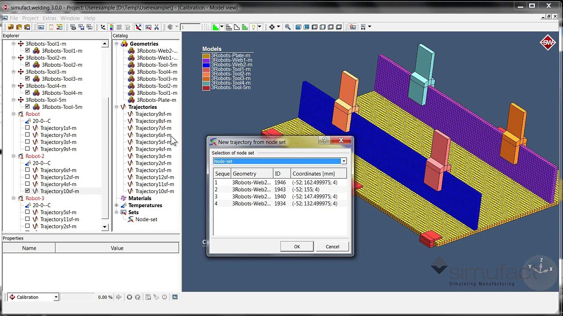Click the green solid shading icon
The width and height of the screenshot is (563, 316).
pos(215,27)
